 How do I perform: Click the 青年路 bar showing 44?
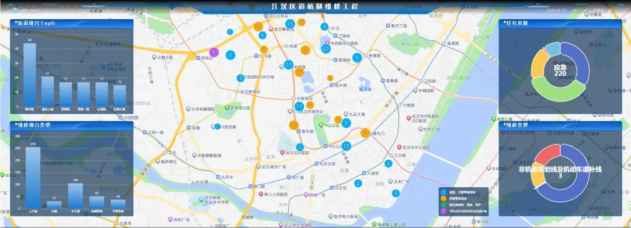[x=30, y=75]
